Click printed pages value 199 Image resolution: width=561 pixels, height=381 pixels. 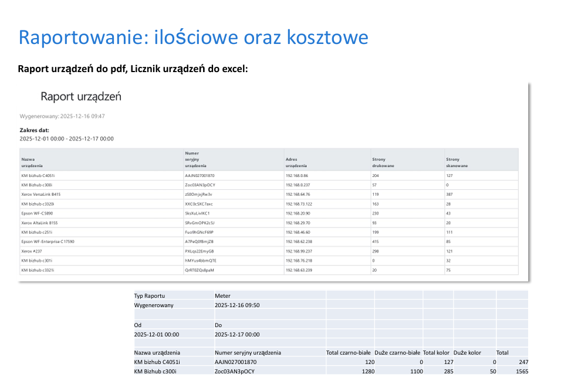point(376,232)
